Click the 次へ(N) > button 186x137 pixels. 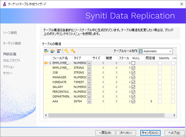(x=126, y=133)
